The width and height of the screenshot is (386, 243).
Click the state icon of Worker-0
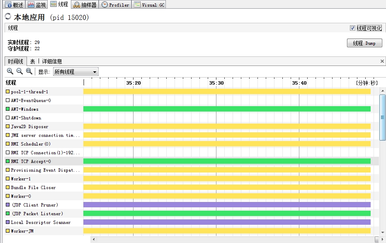tap(7, 196)
